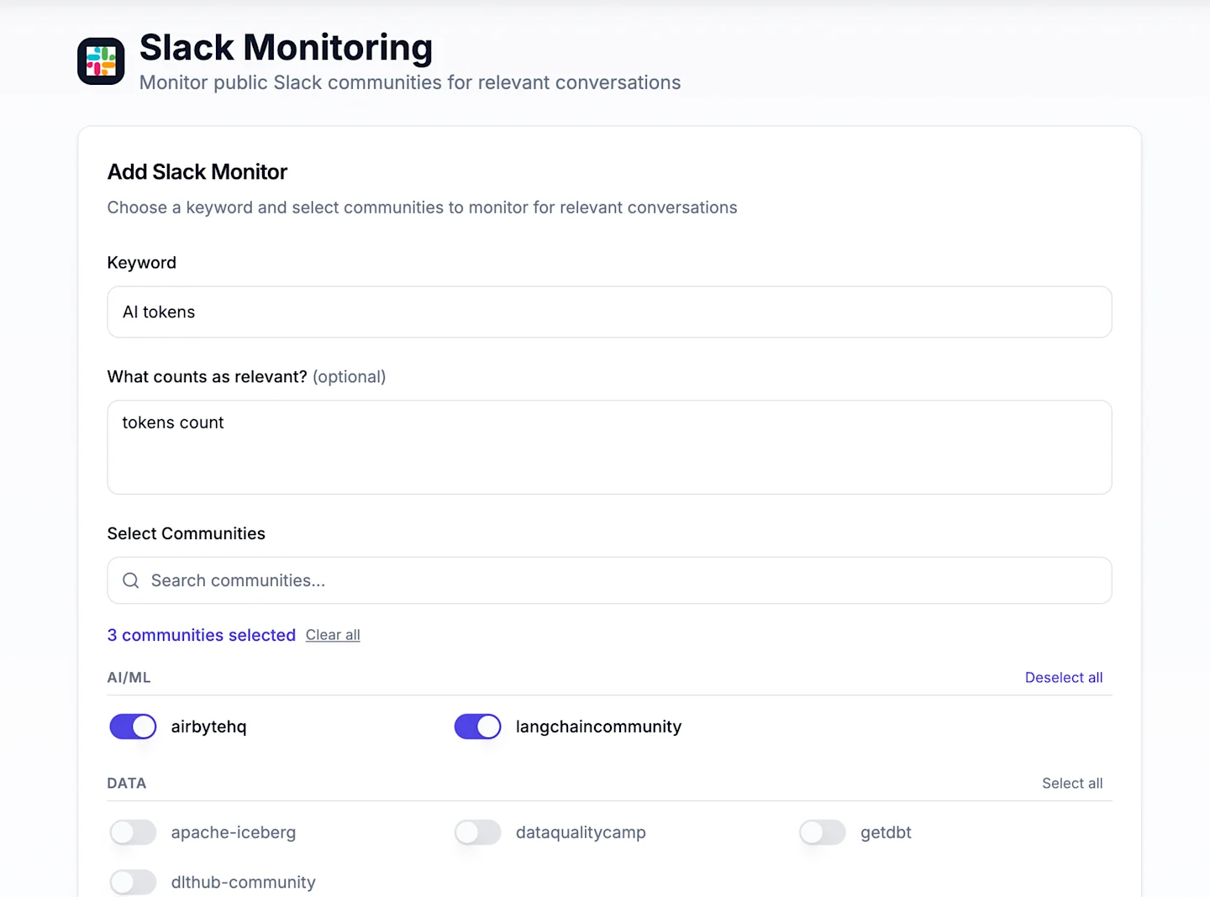Click the airbytehq community name

pyautogui.click(x=209, y=727)
